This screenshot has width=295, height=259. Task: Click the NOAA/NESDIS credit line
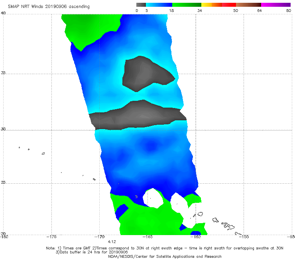[165, 256]
